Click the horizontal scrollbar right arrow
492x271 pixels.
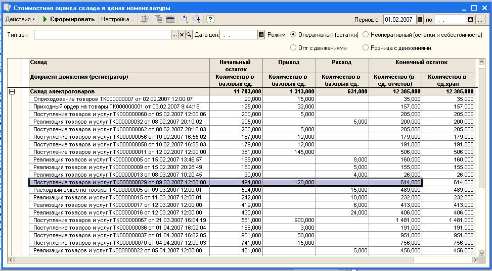pos(475,260)
